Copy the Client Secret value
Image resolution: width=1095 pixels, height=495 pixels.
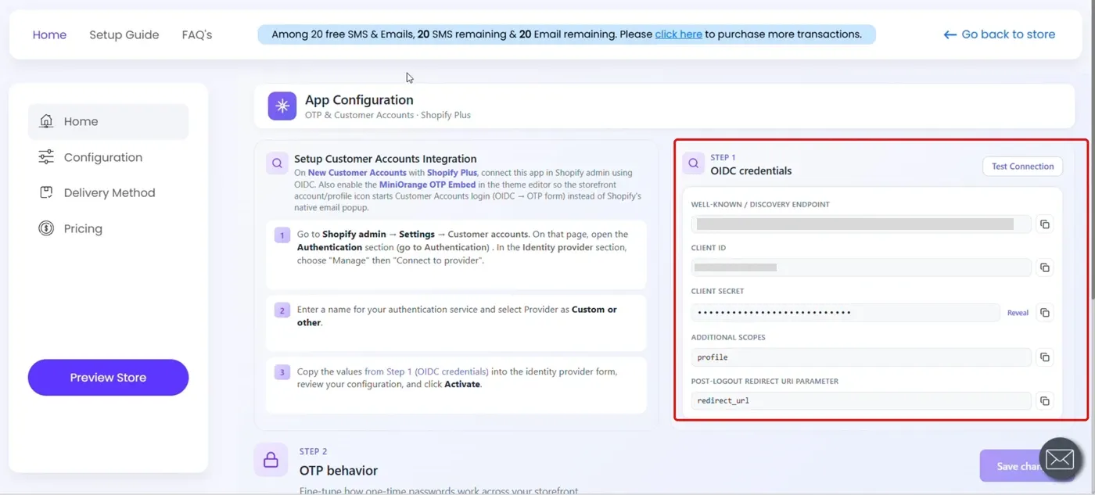(x=1044, y=313)
